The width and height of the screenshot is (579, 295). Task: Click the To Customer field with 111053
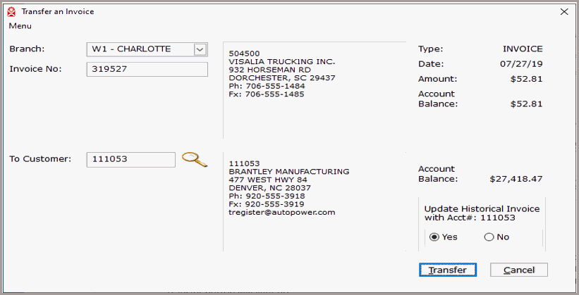tap(130, 160)
